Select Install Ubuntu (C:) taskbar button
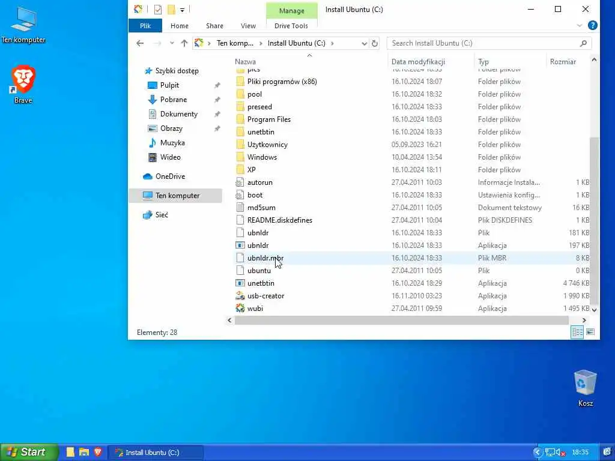Image resolution: width=615 pixels, height=461 pixels. tap(156, 453)
